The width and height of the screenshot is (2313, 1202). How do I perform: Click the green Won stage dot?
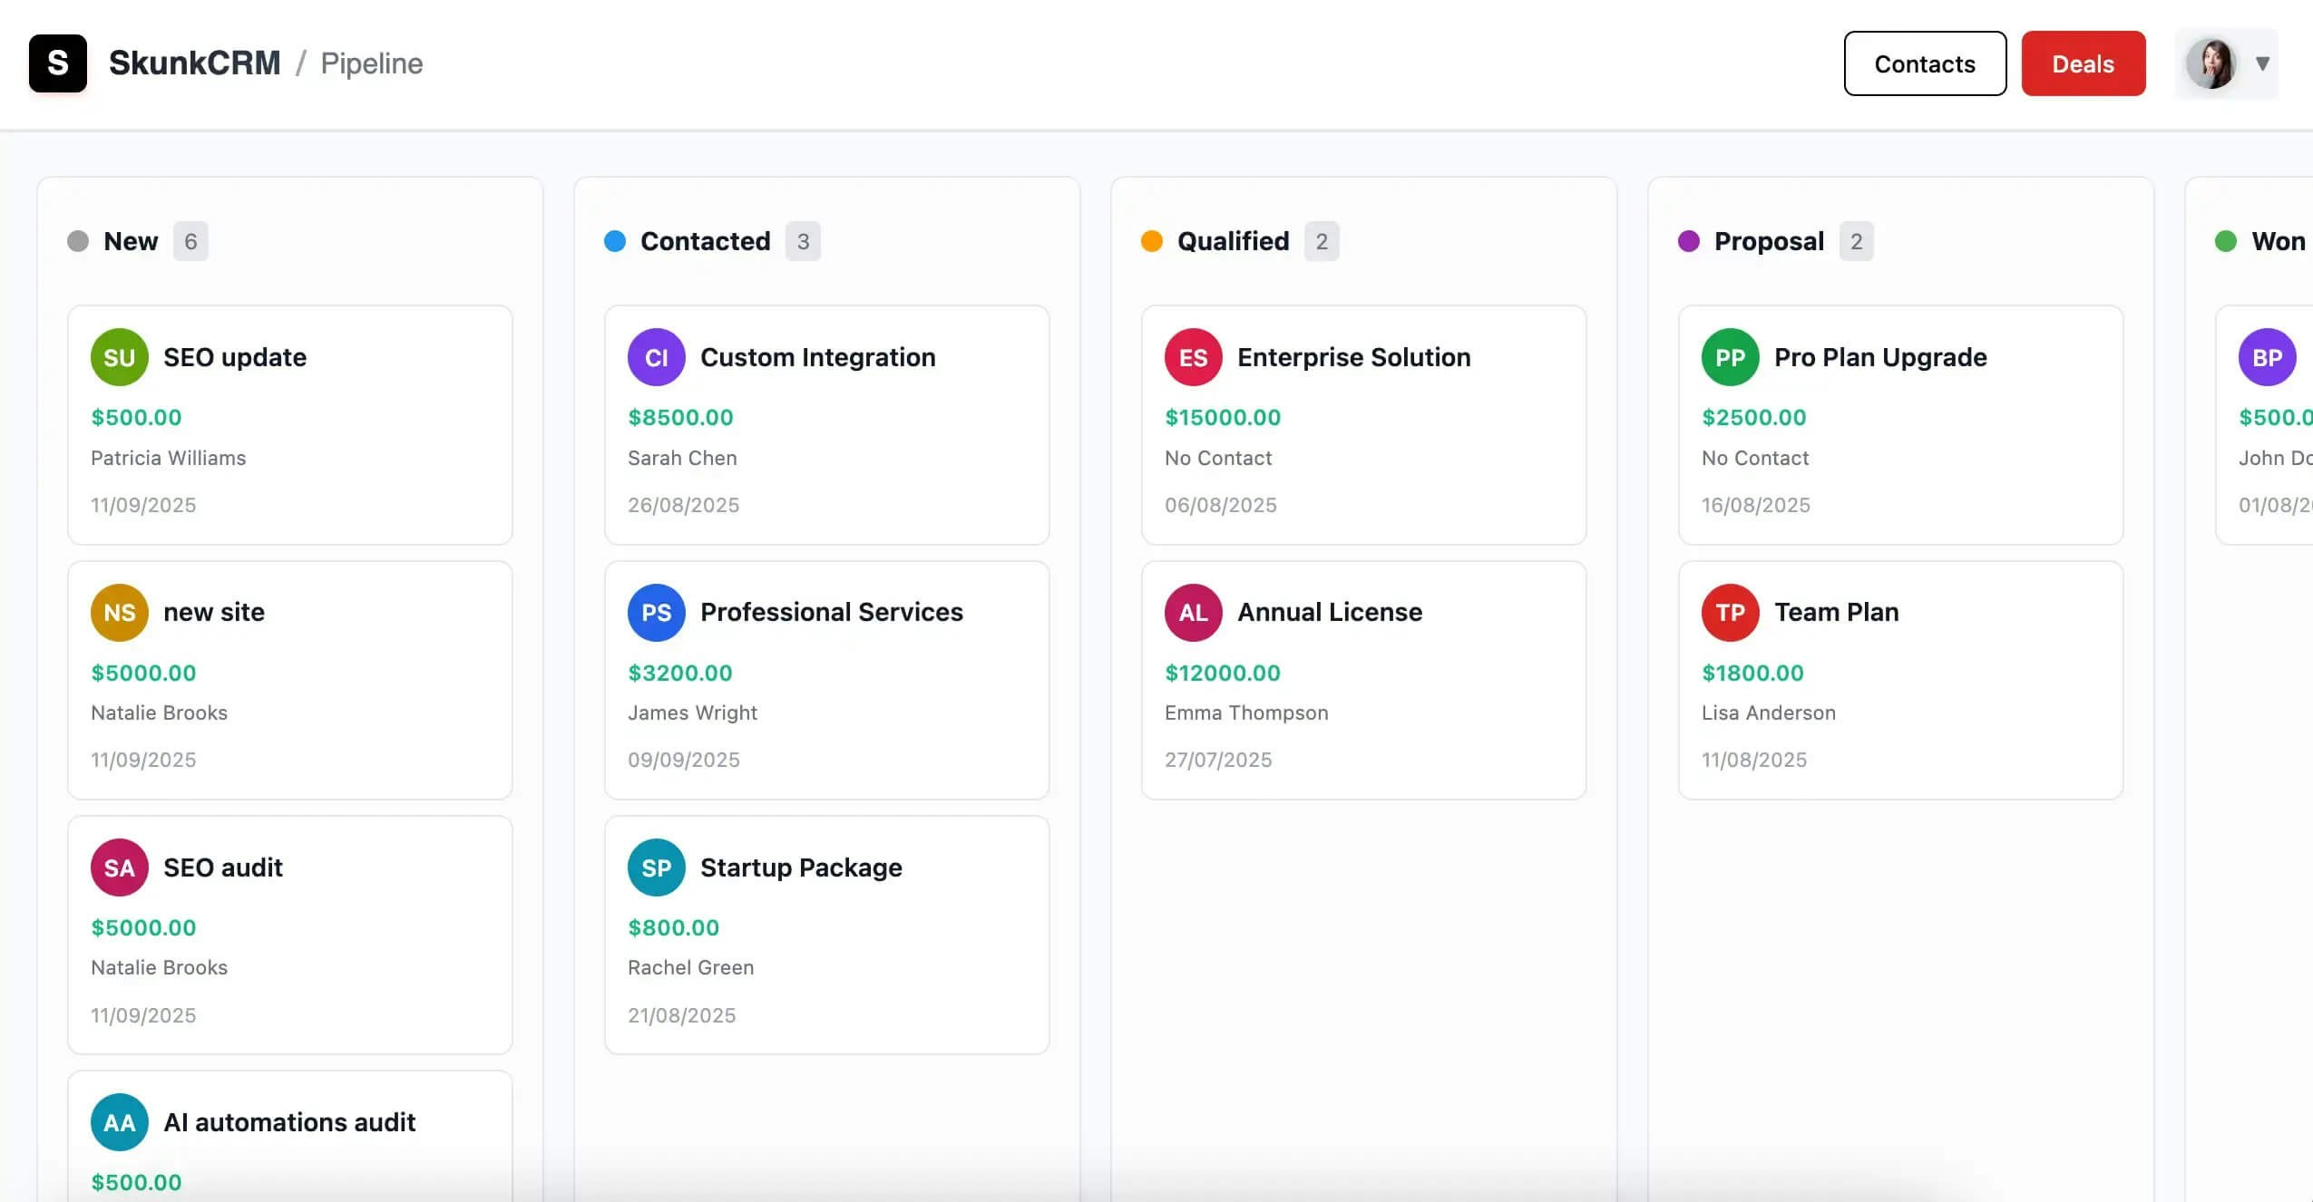pos(2225,240)
